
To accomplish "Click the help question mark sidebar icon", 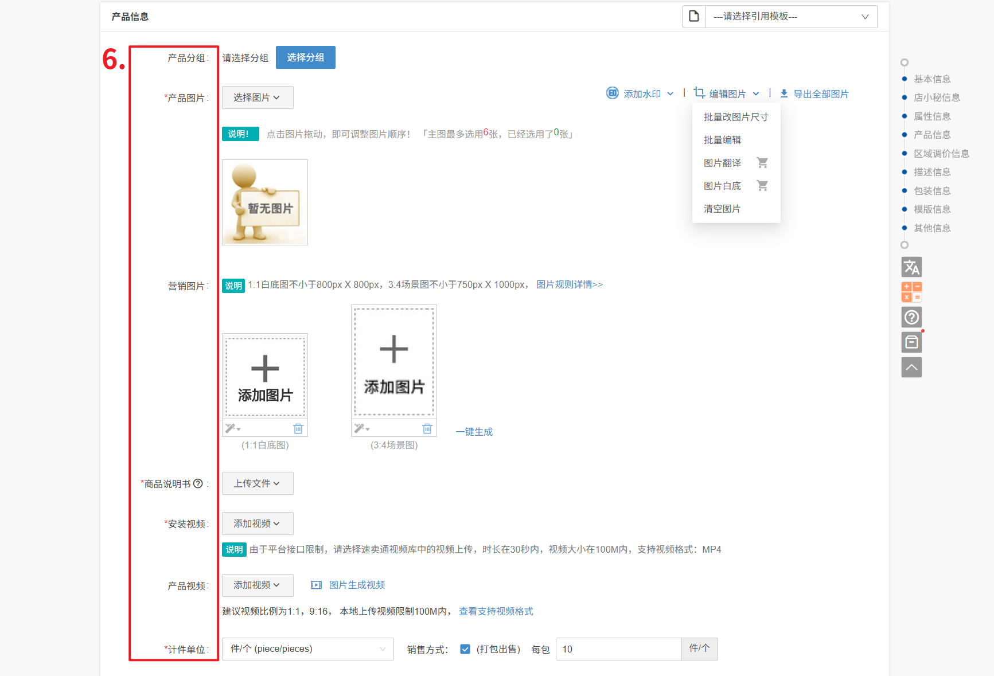I will pyautogui.click(x=911, y=317).
